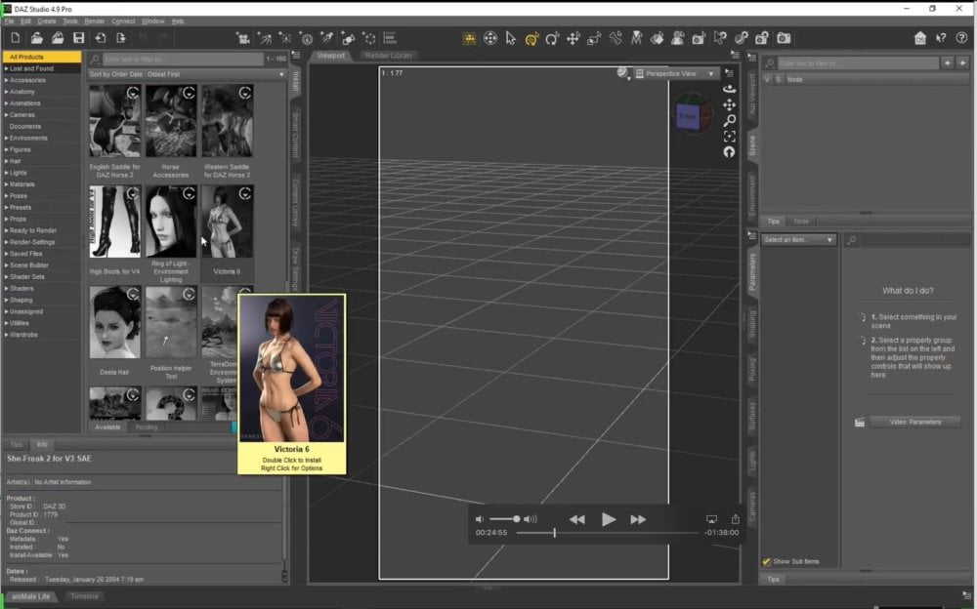Image resolution: width=977 pixels, height=609 pixels.
Task: Open the Select an Item dropdown
Action: [798, 240]
